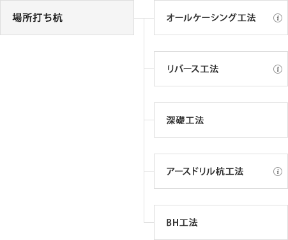Open info icon for オールケーシング工法
This screenshot has width=288, height=240.
278,18
